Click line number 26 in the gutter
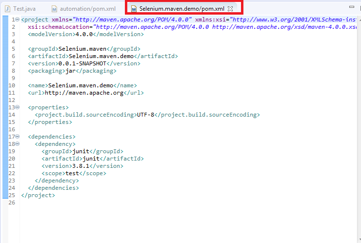 [12, 202]
